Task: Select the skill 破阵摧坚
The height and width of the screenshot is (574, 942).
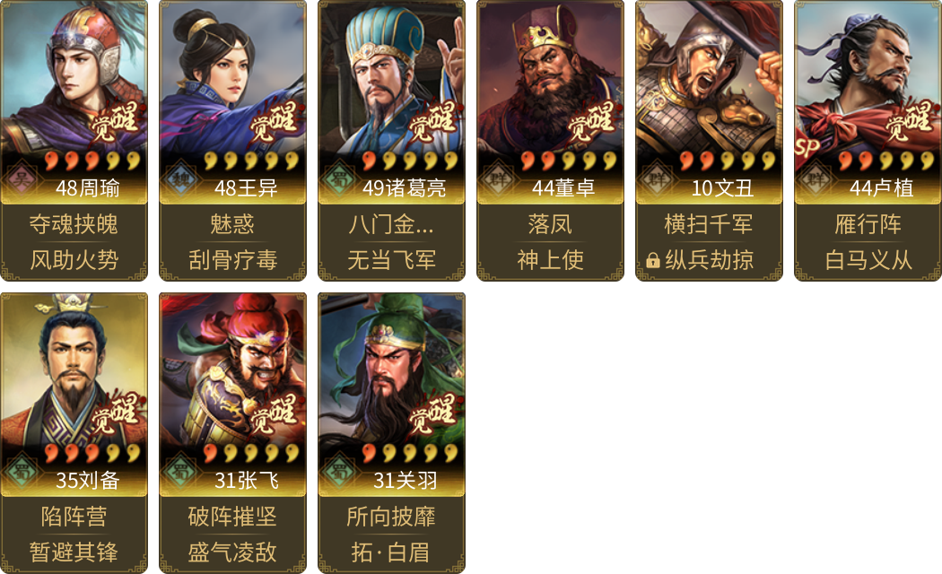Action: pos(232,517)
